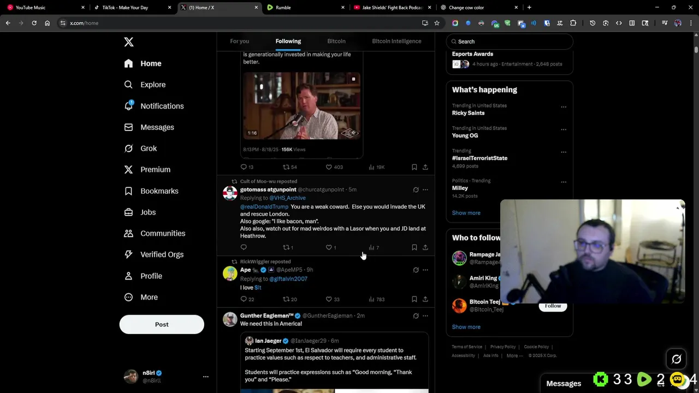Bookmark the post with 19K views
The width and height of the screenshot is (699, 393).
coord(414,167)
